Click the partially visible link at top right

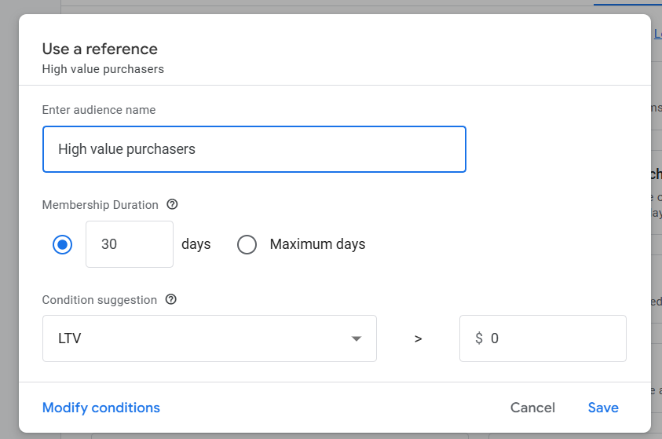pos(658,34)
